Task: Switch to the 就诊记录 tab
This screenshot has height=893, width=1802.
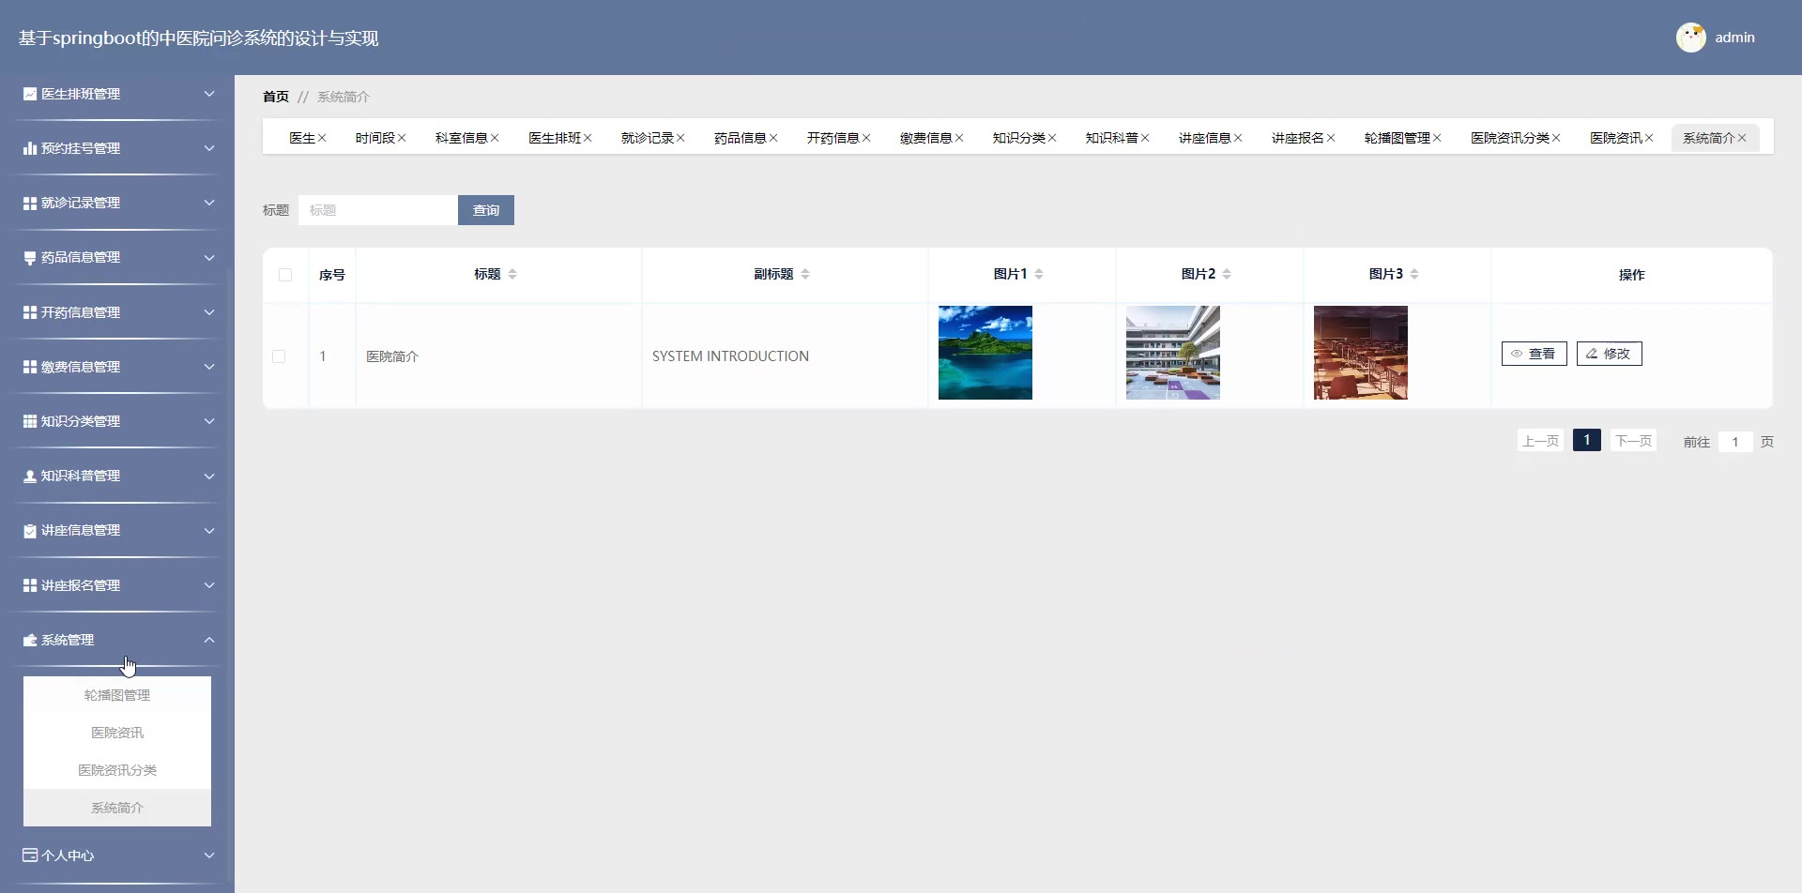Action: pyautogui.click(x=648, y=138)
